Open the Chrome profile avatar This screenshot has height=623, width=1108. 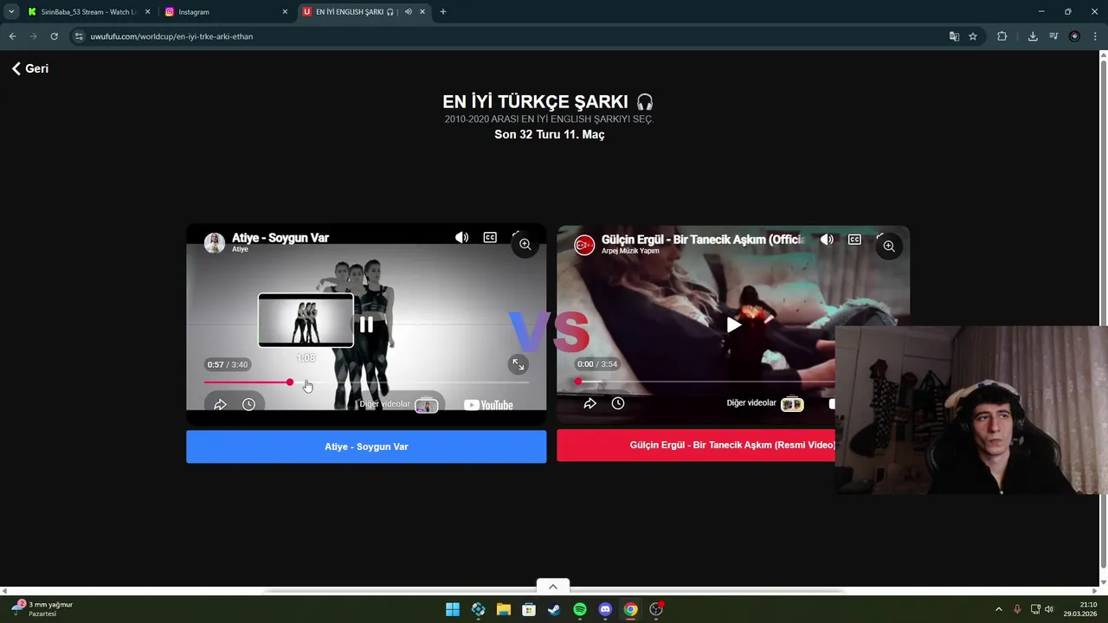pos(1074,36)
